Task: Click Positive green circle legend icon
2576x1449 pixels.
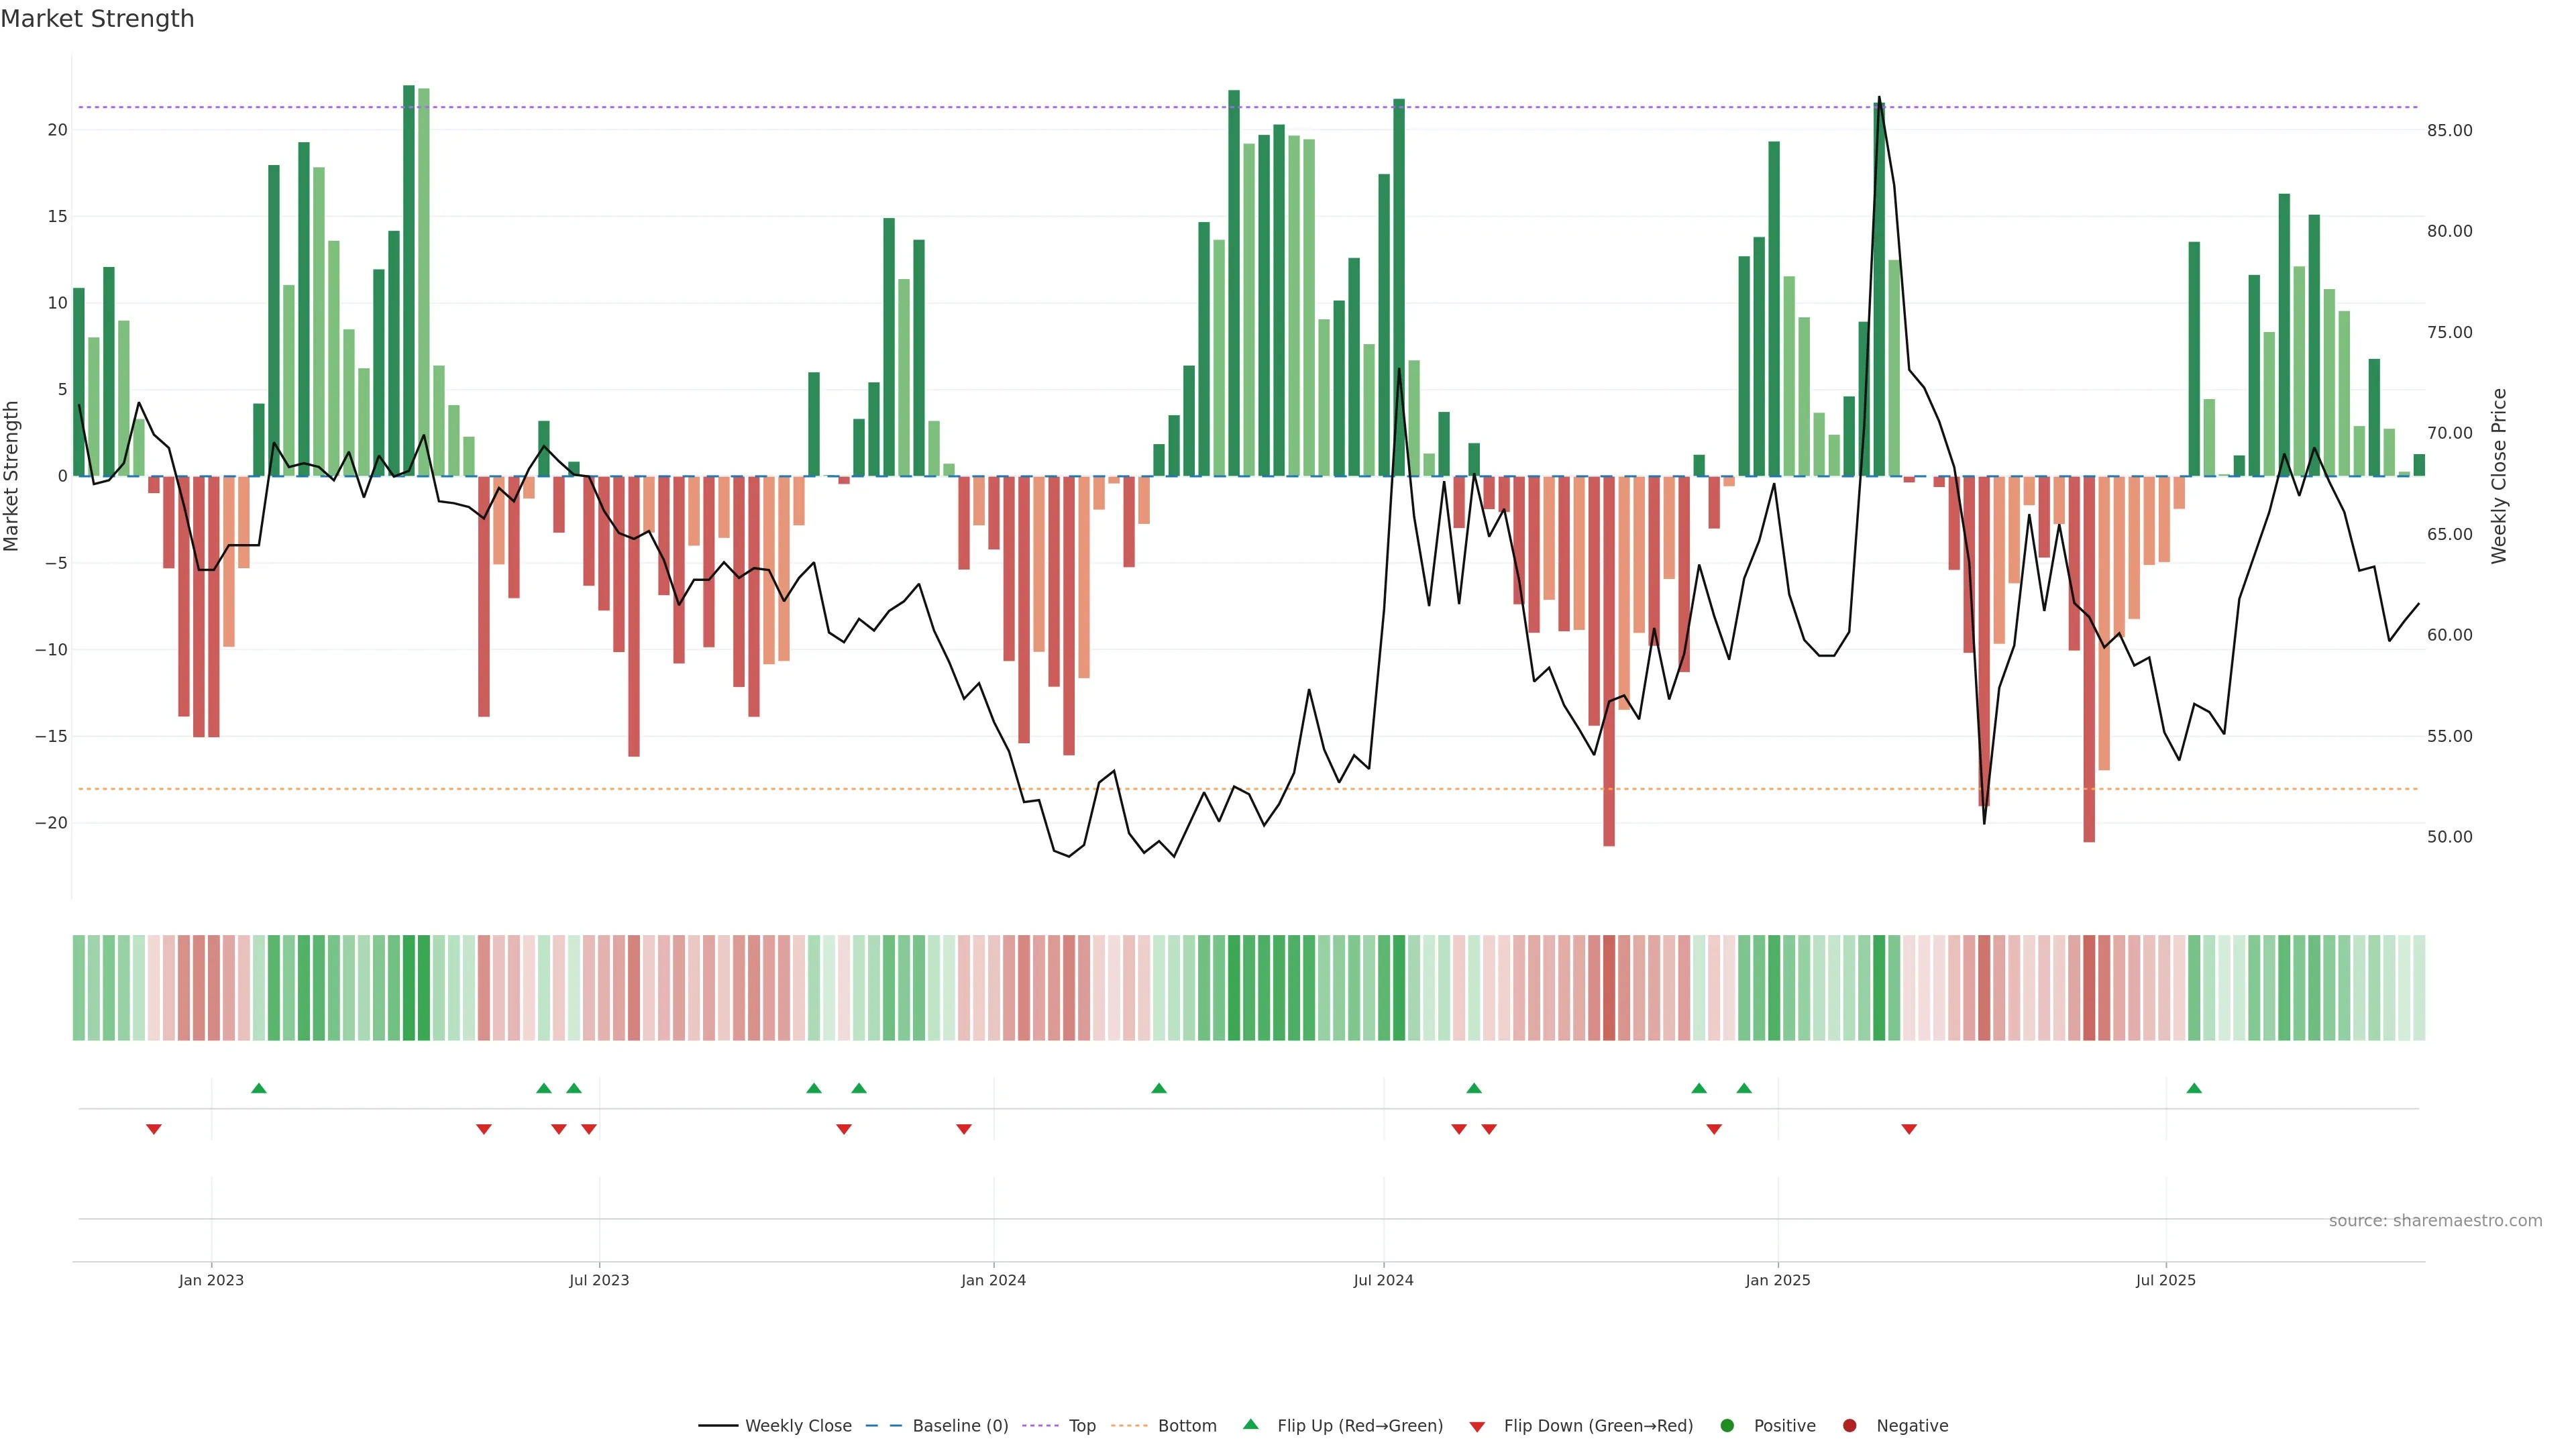Action: click(1727, 1426)
